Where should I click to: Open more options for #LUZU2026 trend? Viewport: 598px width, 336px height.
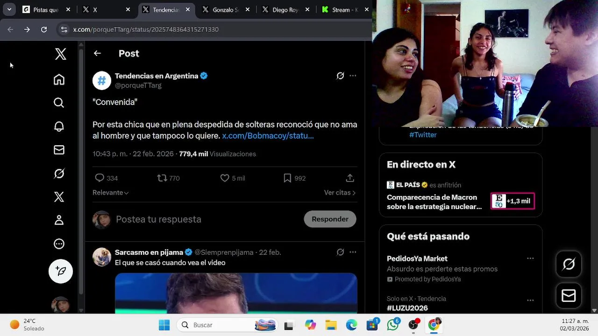(x=530, y=301)
